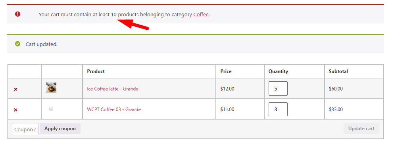Open WCPT Coffee 03 - Grande product page

tap(114, 109)
